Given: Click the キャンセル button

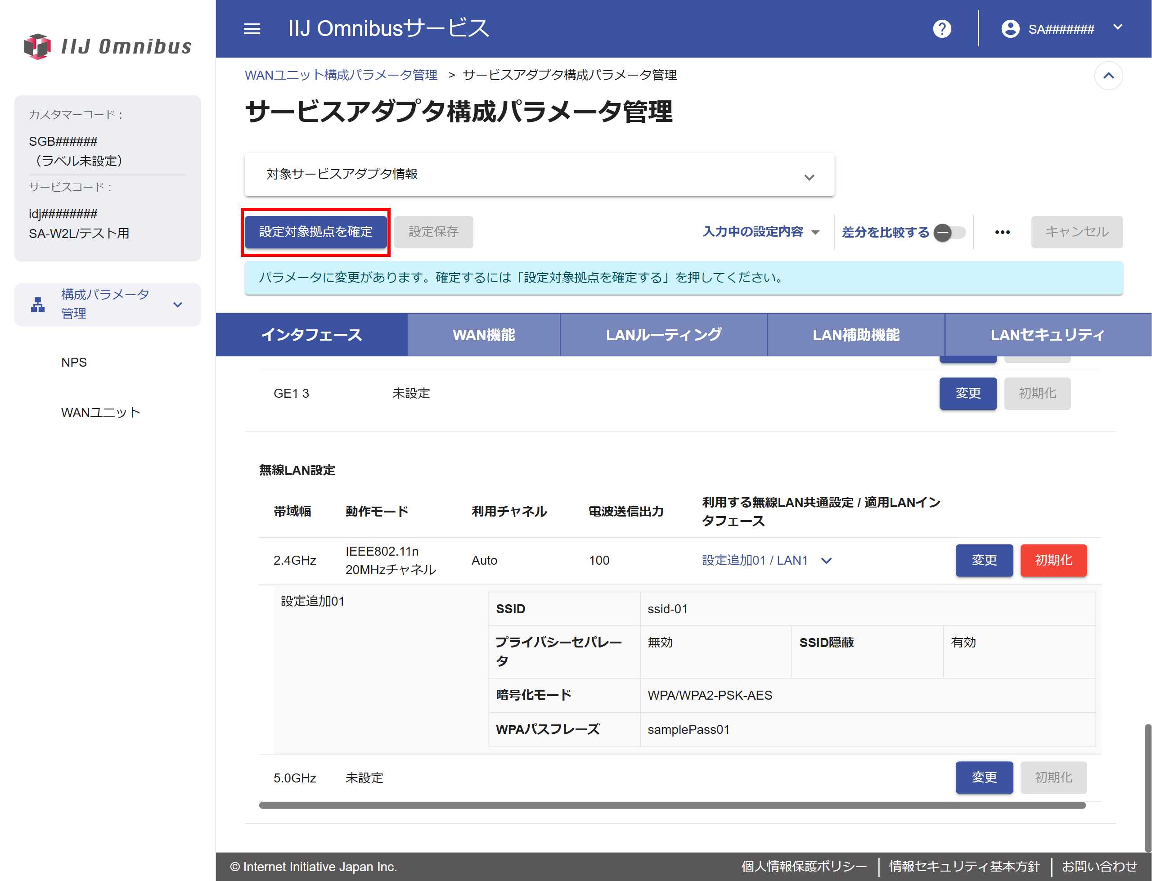Looking at the screenshot, I should coord(1076,232).
